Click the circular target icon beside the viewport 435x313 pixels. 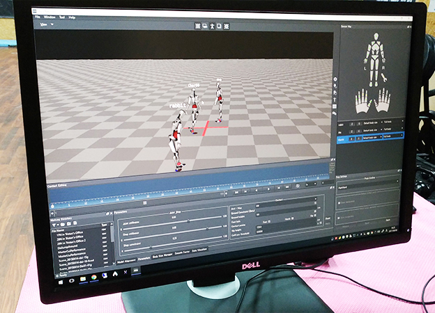tap(335, 79)
